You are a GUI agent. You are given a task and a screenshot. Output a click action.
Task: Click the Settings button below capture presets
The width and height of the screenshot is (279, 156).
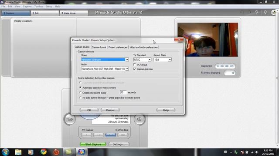[x=119, y=144]
